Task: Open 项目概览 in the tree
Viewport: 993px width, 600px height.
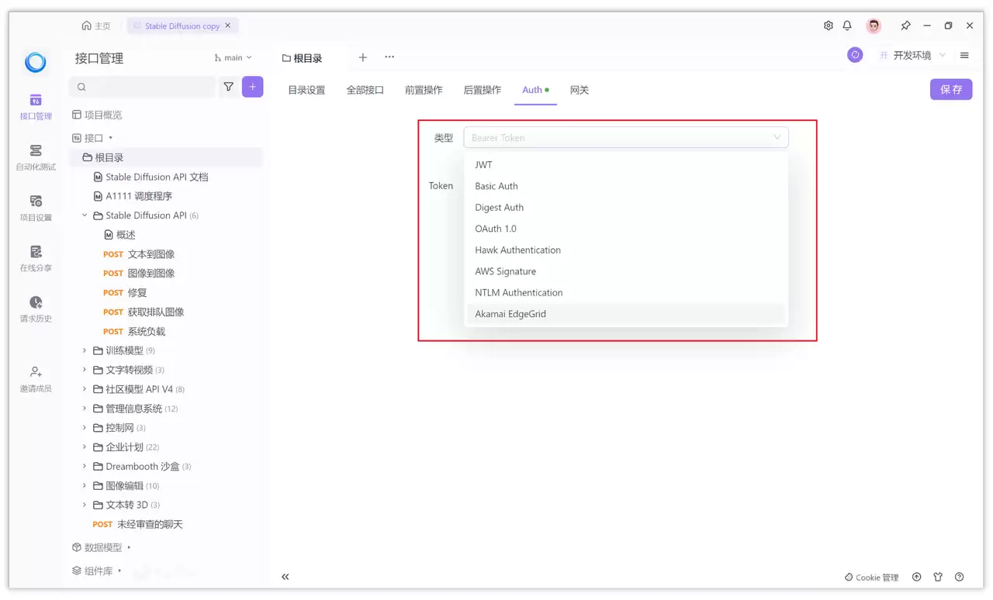Action: tap(97, 115)
